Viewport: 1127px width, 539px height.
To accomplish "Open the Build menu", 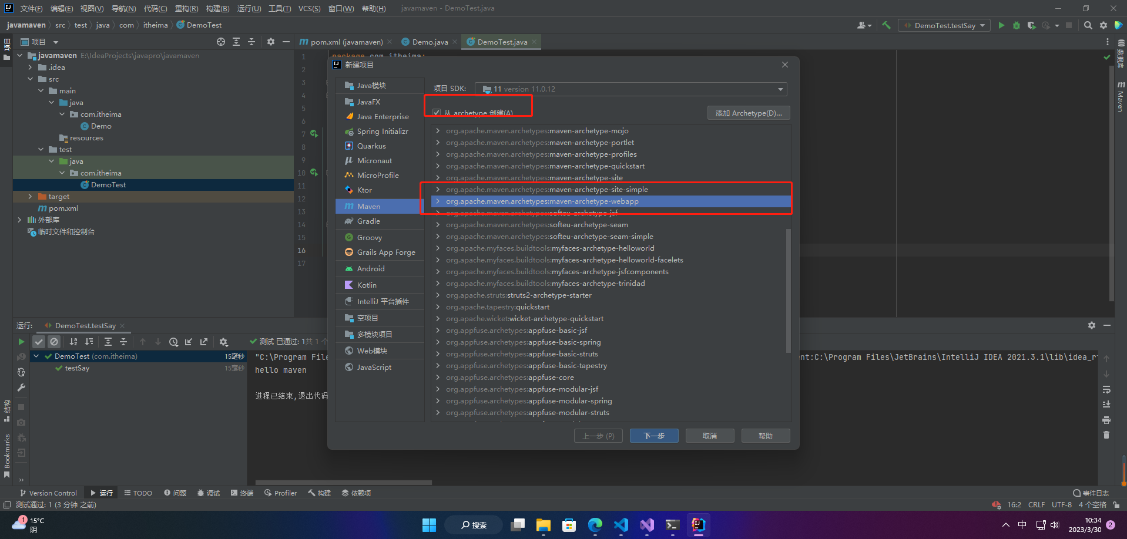I will [x=217, y=9].
